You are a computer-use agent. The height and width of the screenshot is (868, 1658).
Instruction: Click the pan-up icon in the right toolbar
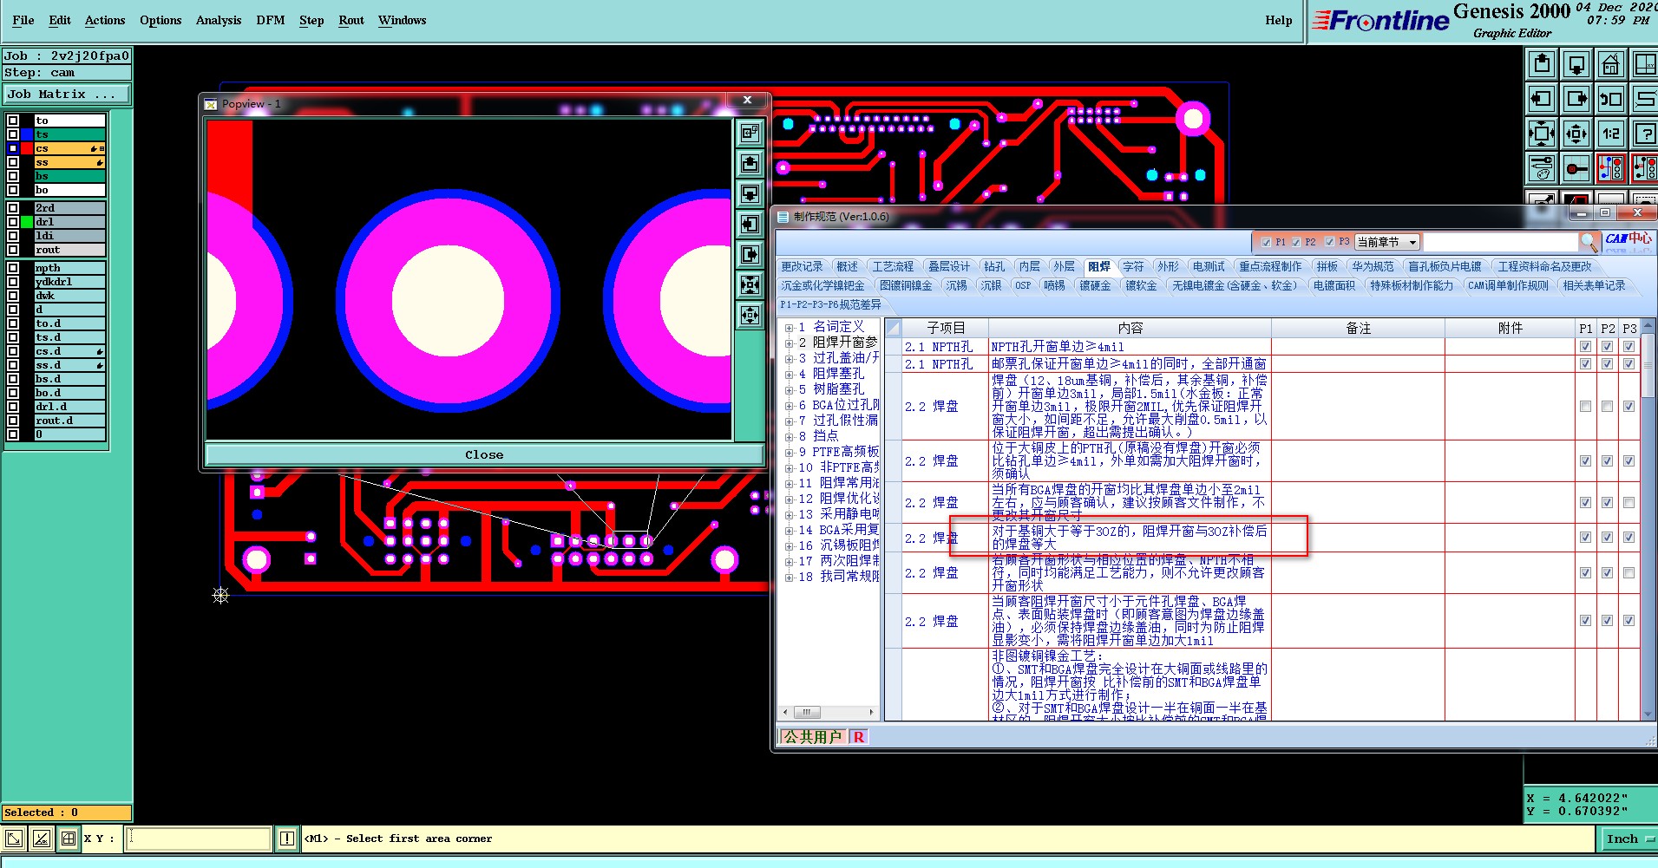(x=1542, y=64)
